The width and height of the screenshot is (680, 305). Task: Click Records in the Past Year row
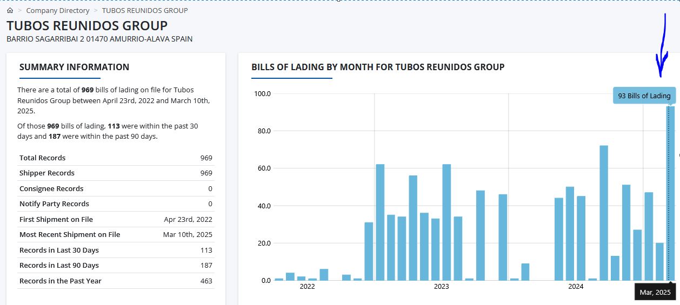coord(116,281)
